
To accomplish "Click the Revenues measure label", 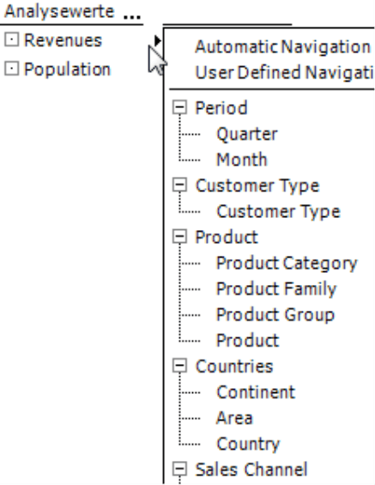I will coord(63,40).
